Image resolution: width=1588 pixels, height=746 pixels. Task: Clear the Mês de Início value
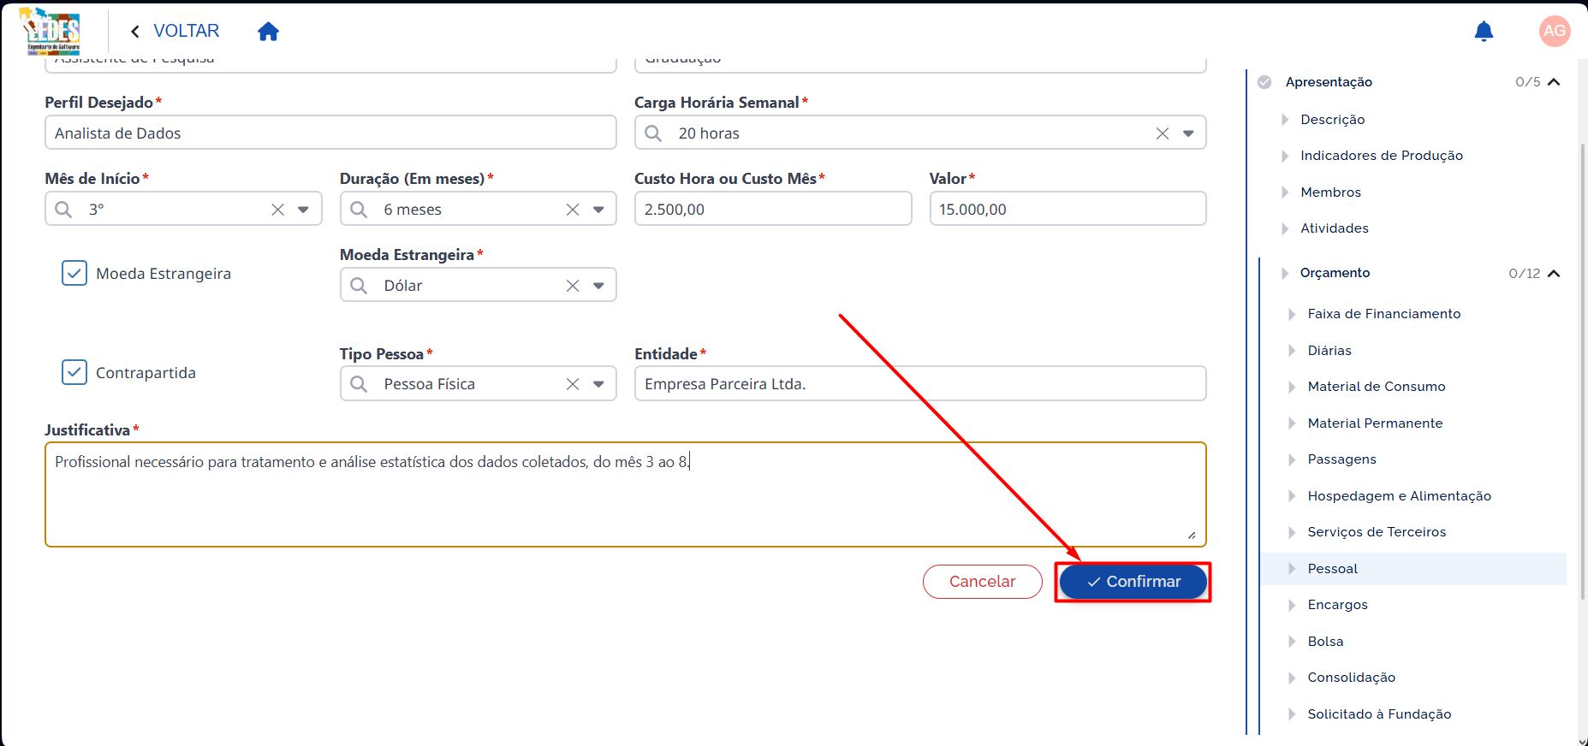tap(277, 210)
